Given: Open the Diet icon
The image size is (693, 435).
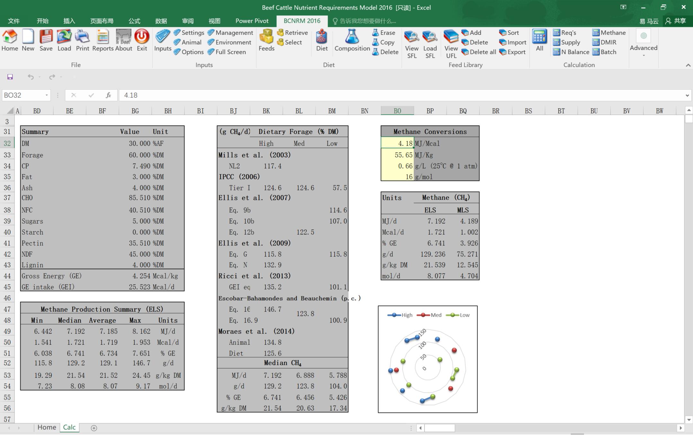Looking at the screenshot, I should pyautogui.click(x=322, y=40).
